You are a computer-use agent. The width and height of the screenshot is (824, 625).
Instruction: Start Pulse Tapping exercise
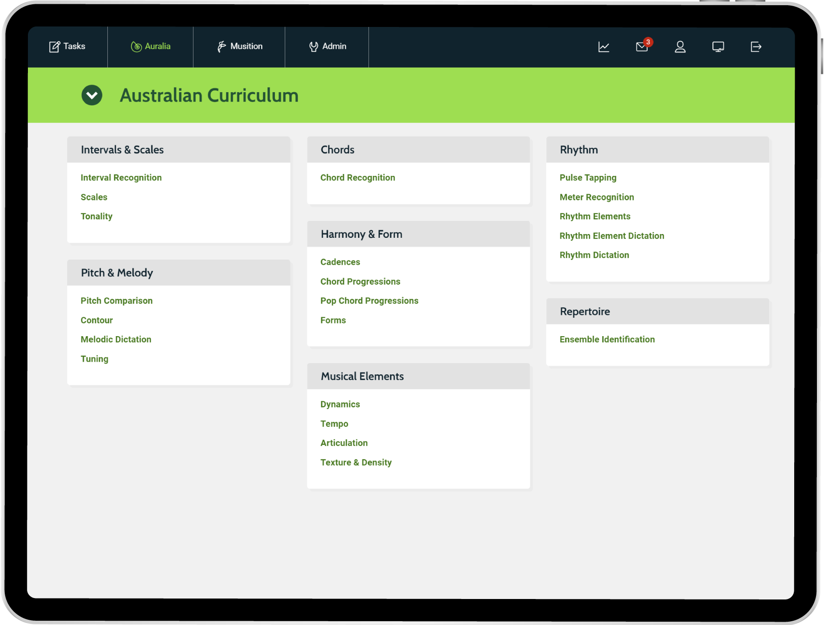click(x=587, y=178)
